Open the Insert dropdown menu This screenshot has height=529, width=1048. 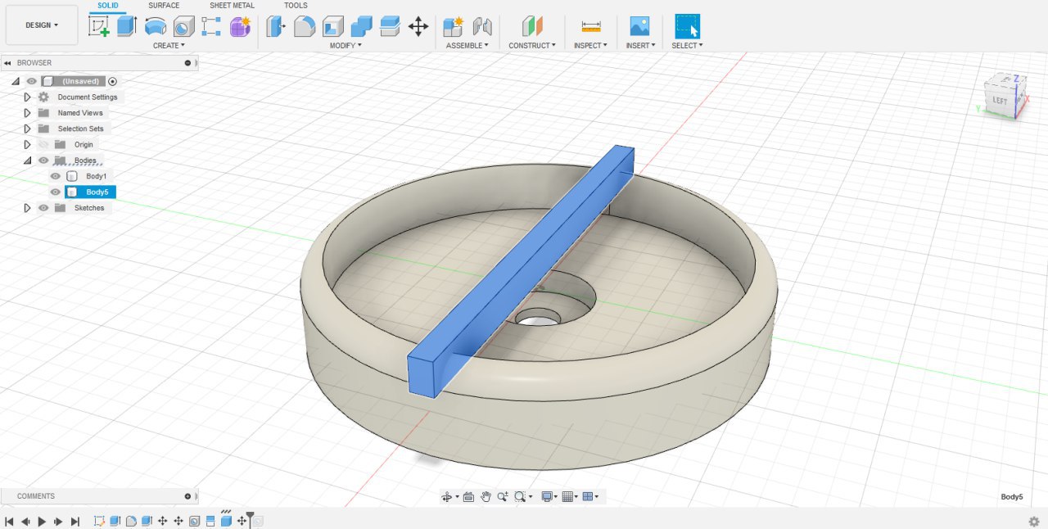(x=640, y=46)
